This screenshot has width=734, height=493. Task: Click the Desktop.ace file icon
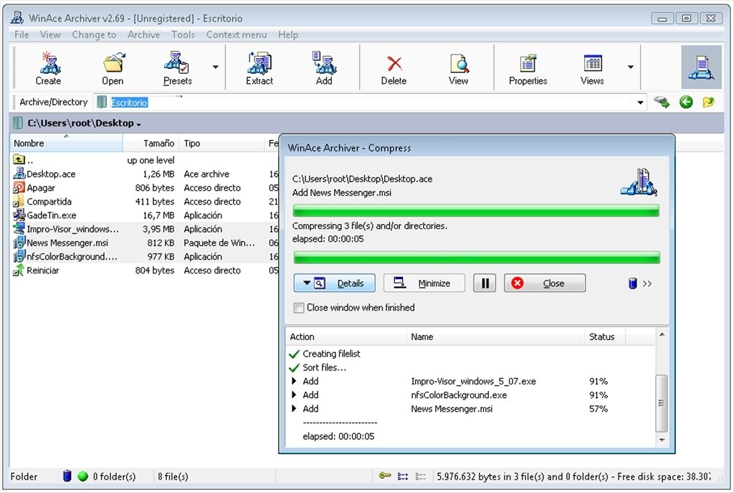click(x=19, y=174)
